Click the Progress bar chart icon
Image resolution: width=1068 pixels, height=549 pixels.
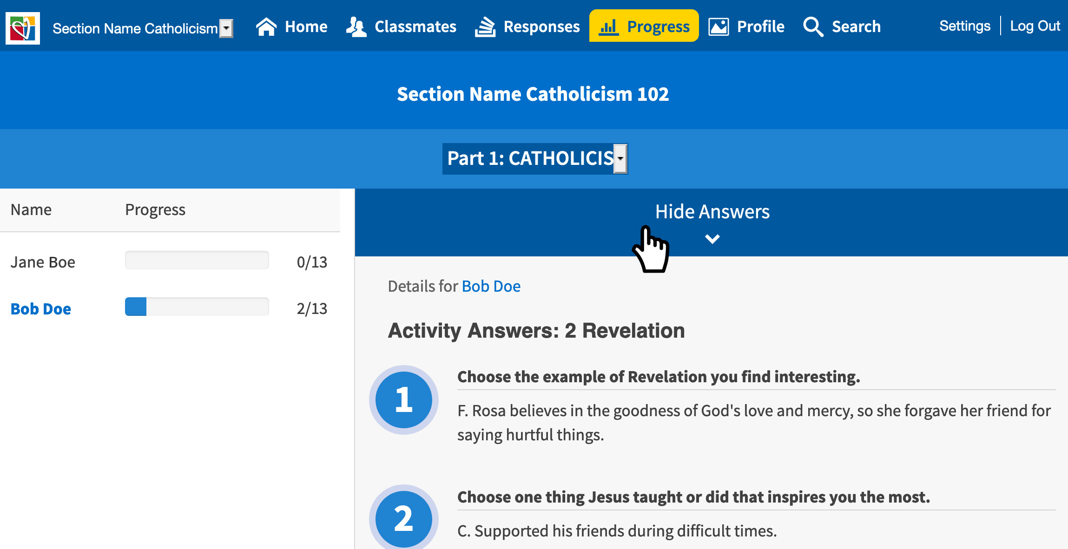pos(608,27)
